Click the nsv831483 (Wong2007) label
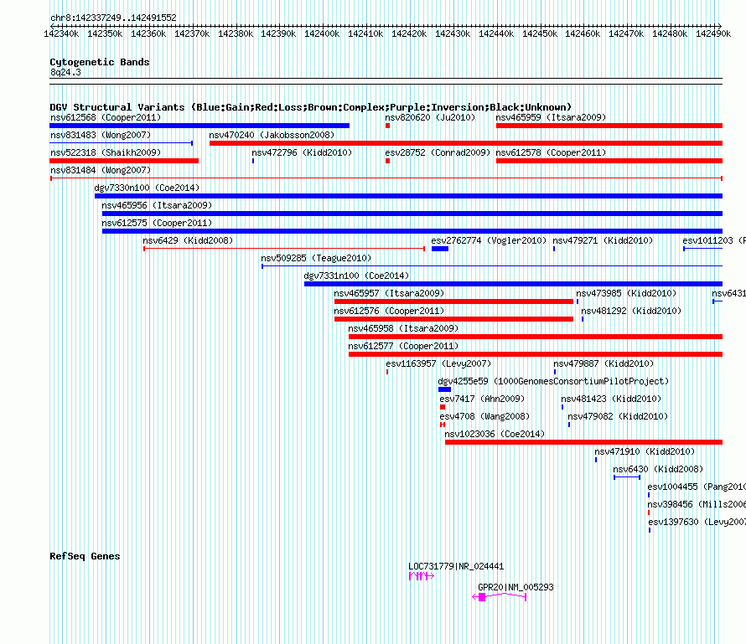Viewport: 746px width, 644px height. [101, 135]
